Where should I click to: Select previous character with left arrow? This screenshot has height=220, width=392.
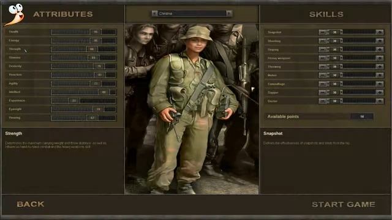(154, 13)
